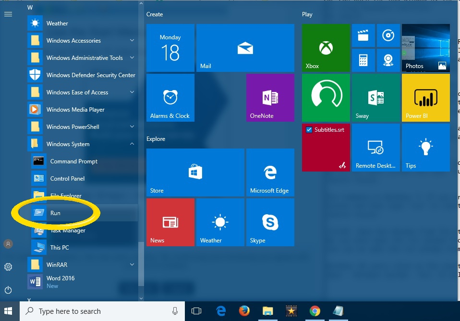Click the Power button in Start
The height and width of the screenshot is (321, 460).
pyautogui.click(x=8, y=288)
